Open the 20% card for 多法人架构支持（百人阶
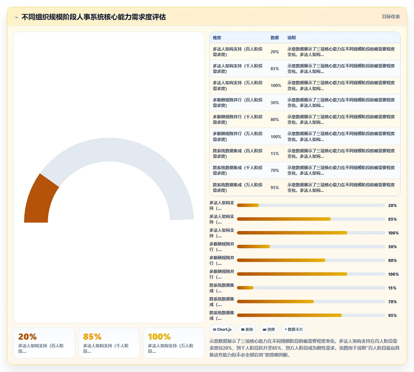Image resolution: width=414 pixels, height=372 pixels. tap(44, 343)
